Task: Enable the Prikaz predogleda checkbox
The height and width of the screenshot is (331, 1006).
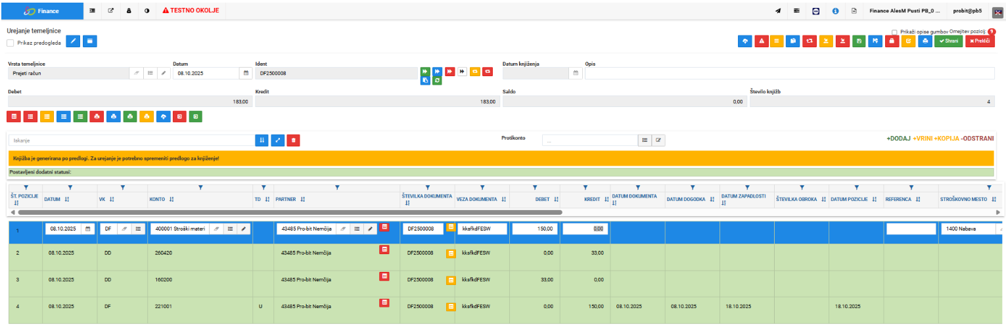Action: click(11, 43)
